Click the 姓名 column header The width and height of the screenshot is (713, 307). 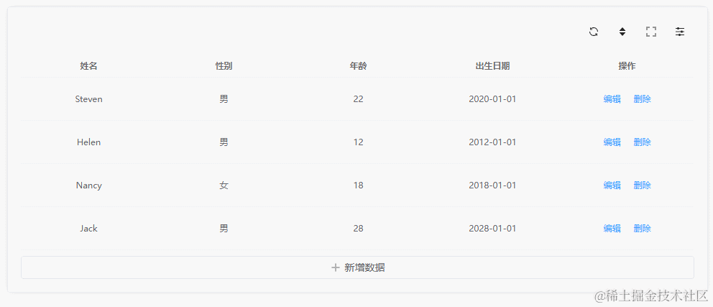pyautogui.click(x=88, y=66)
